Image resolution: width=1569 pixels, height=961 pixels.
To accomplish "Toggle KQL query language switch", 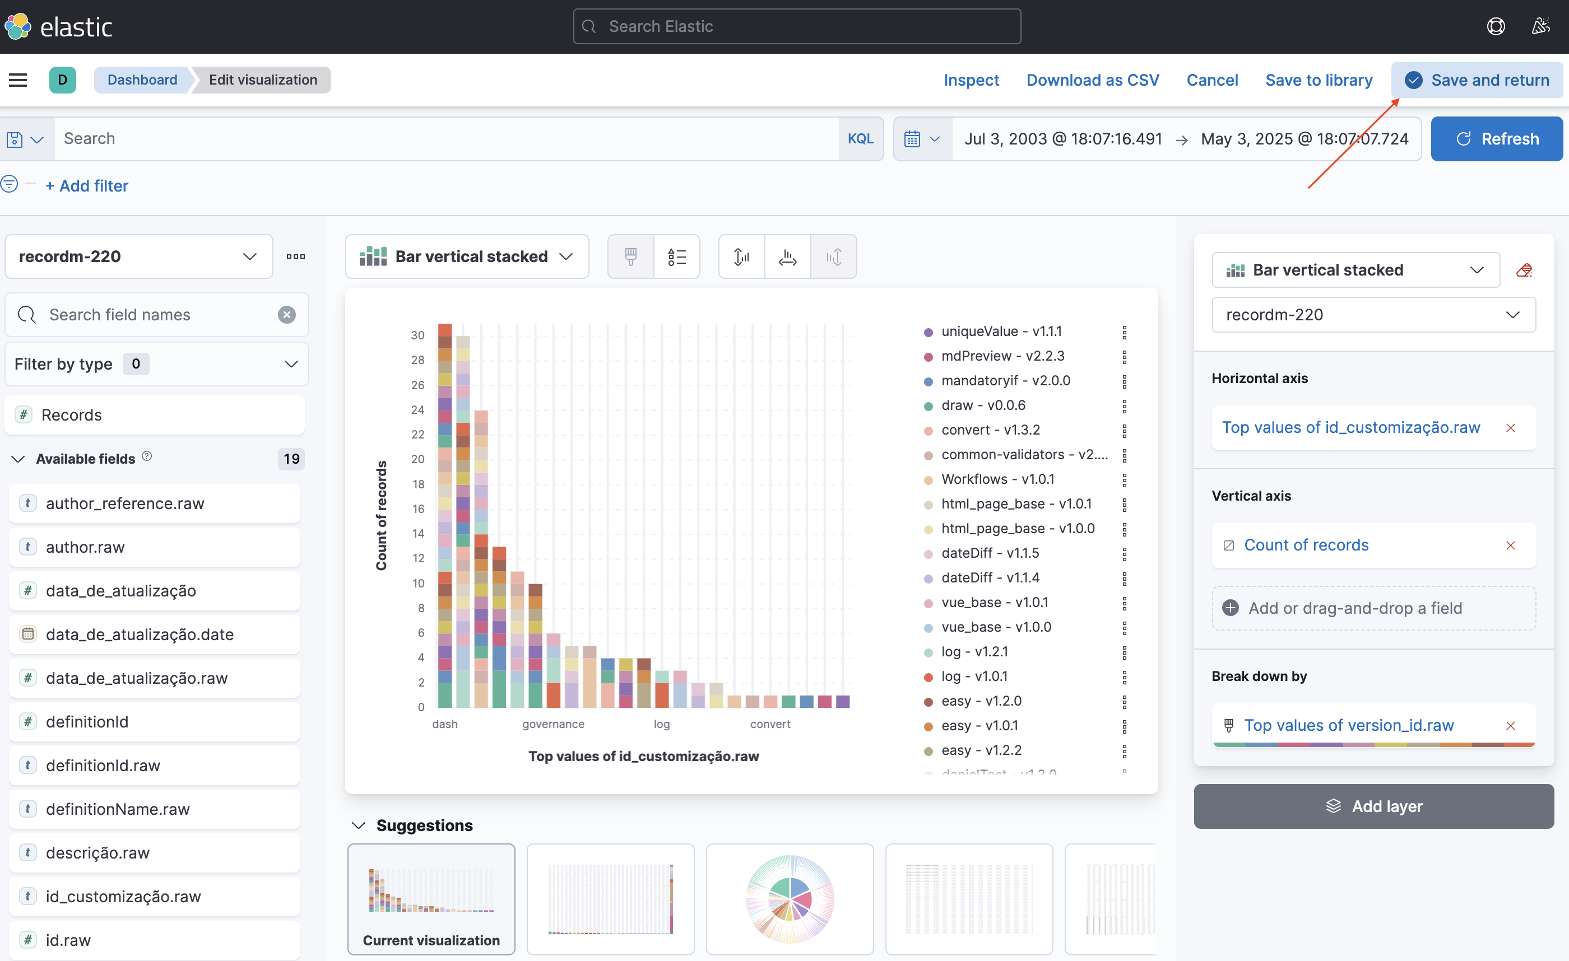I will pyautogui.click(x=860, y=139).
